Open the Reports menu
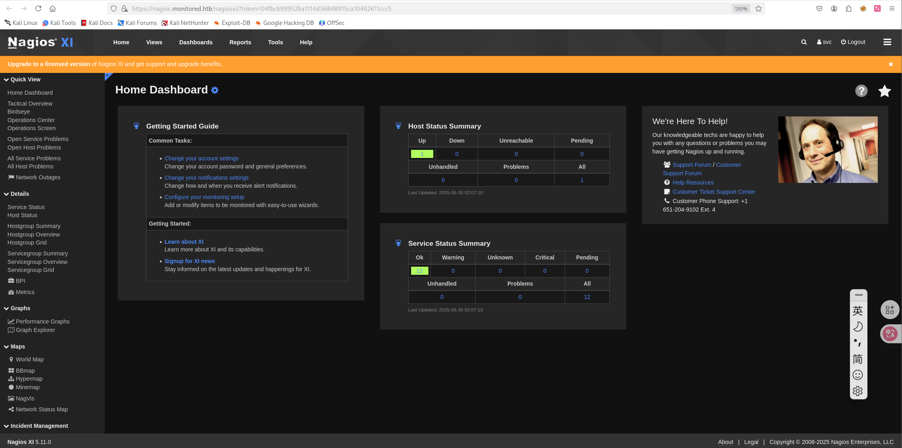 coord(240,42)
